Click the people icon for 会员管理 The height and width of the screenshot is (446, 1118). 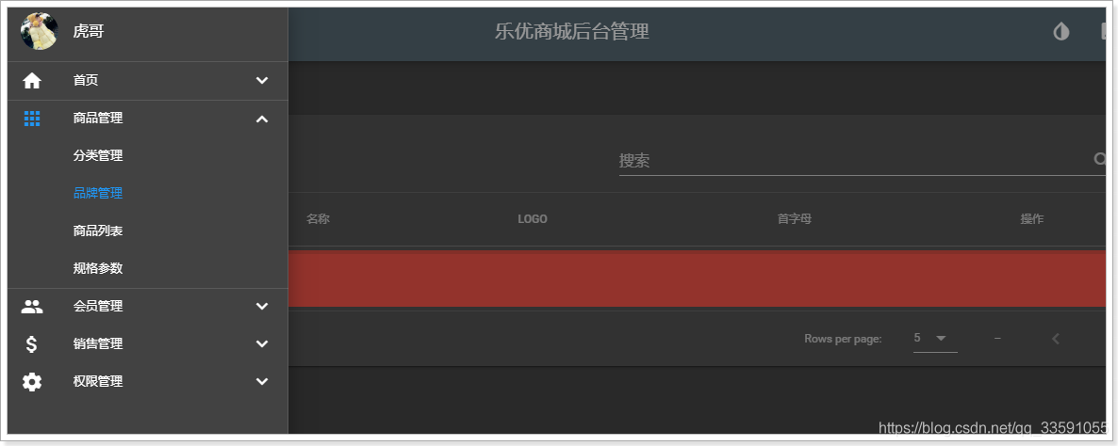pos(32,307)
